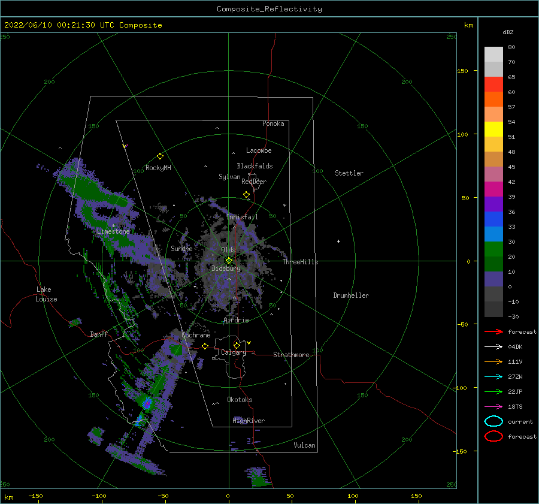
Task: Pick the purple 36-39 dBZ swatch
Action: 493,204
